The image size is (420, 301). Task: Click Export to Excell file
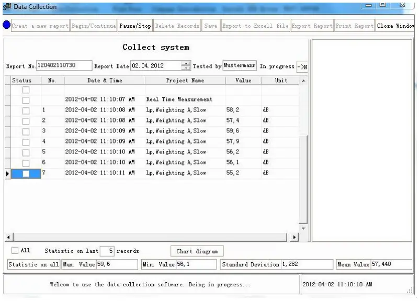click(256, 26)
